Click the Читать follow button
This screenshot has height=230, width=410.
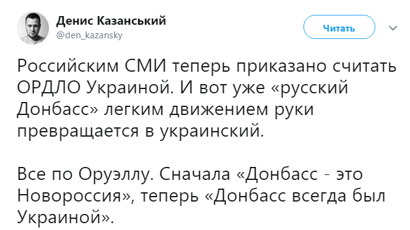pos(339,27)
